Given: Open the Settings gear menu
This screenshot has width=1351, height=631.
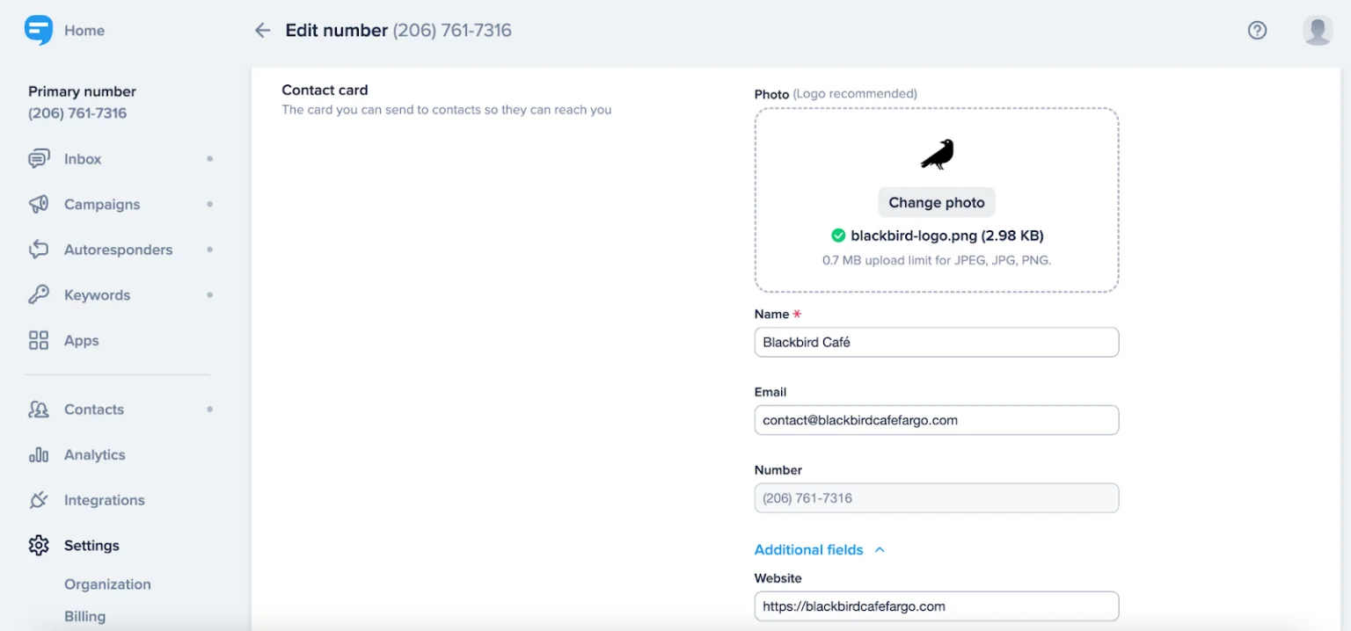Looking at the screenshot, I should tap(91, 545).
